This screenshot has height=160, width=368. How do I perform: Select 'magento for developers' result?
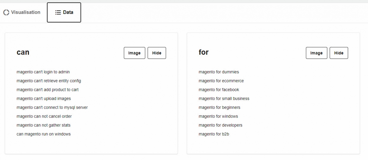click(220, 125)
